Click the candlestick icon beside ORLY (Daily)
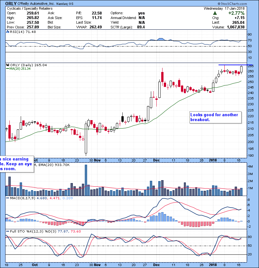Screen dimensions: 259x268 (8, 65)
